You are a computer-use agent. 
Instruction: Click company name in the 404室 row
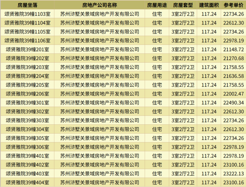(100, 183)
